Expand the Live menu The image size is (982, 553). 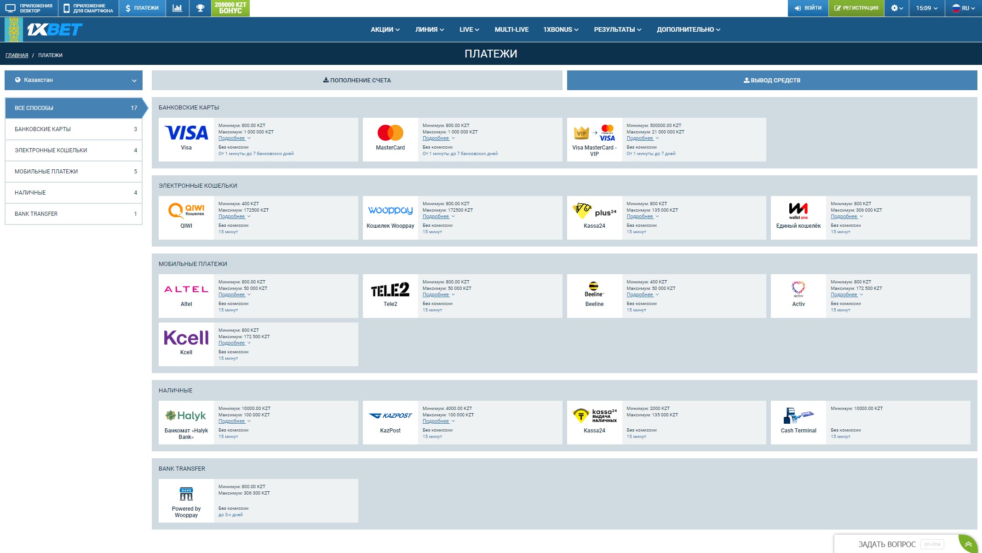469,29
